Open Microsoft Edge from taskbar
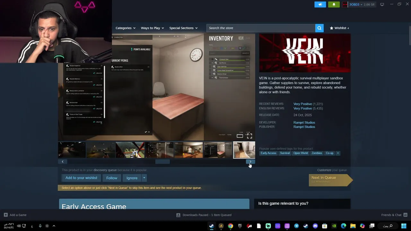The image size is (411, 231). point(344,226)
